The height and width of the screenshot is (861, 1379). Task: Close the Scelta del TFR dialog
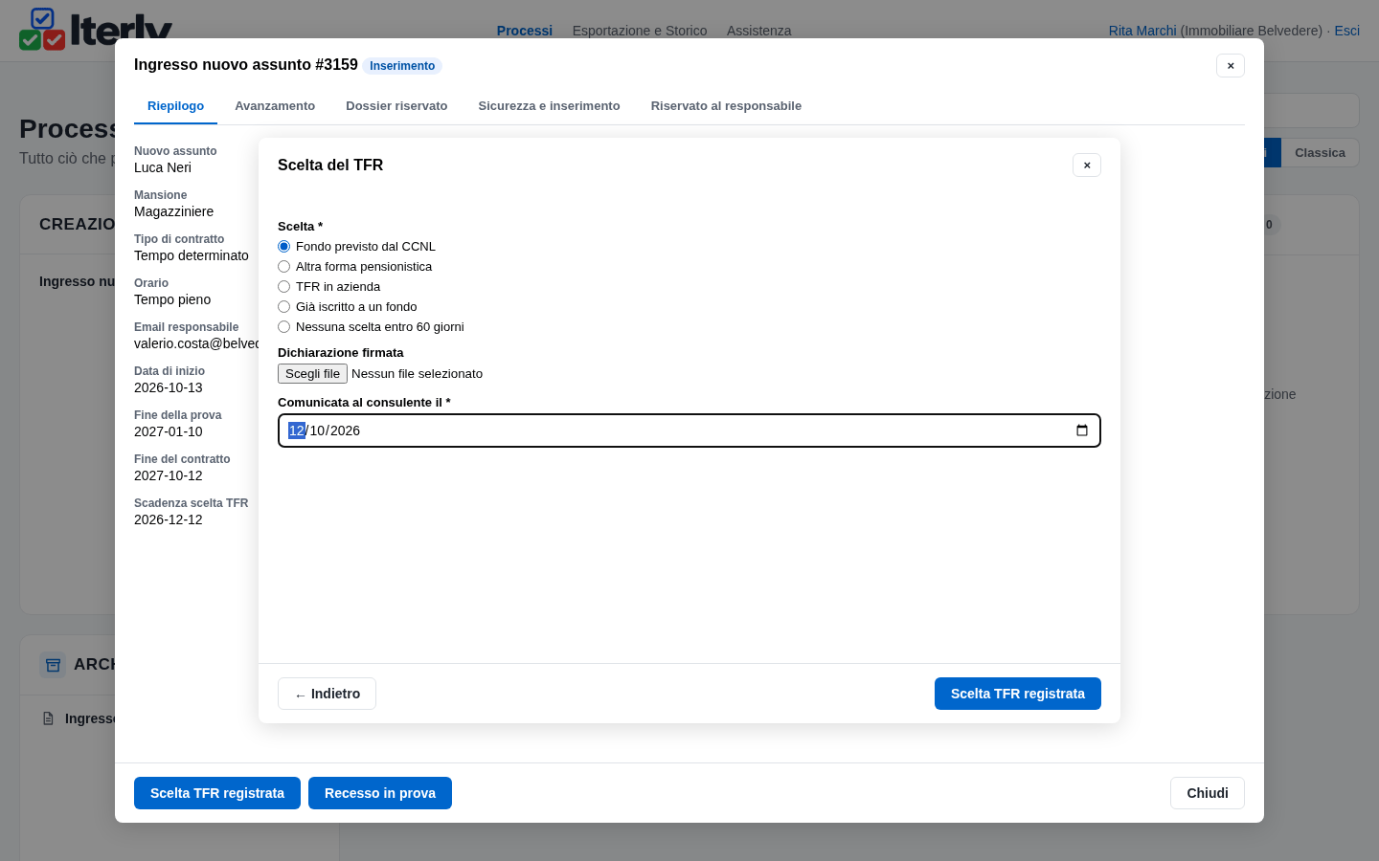coord(1087,166)
